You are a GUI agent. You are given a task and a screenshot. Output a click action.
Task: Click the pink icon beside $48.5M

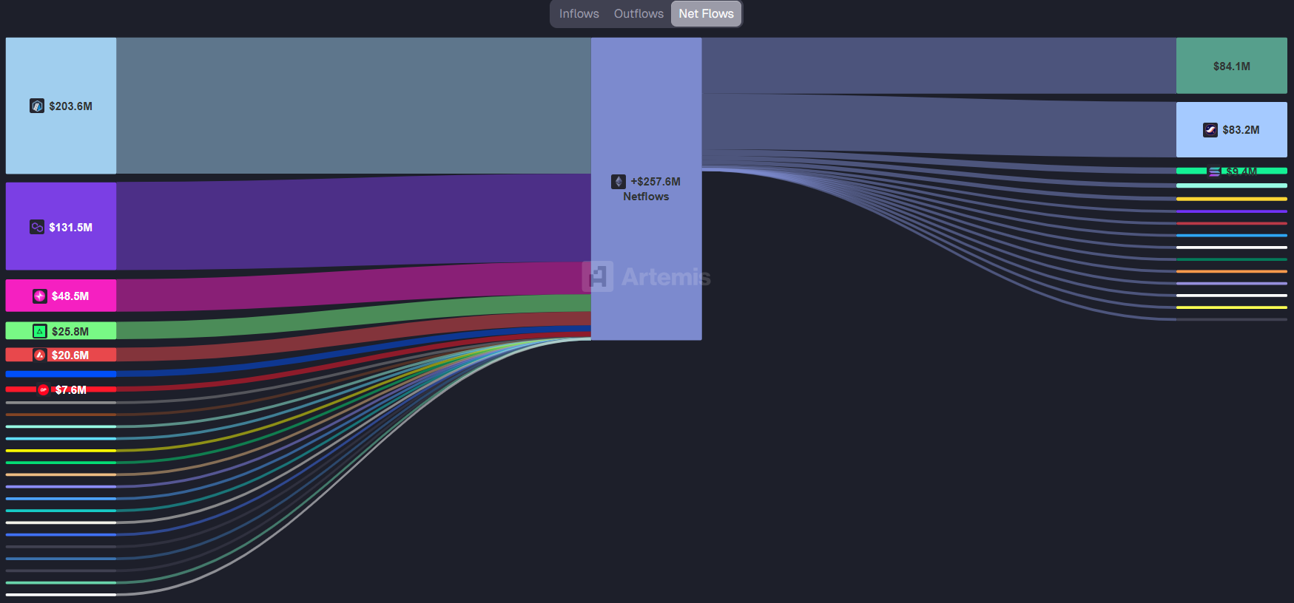coord(40,296)
